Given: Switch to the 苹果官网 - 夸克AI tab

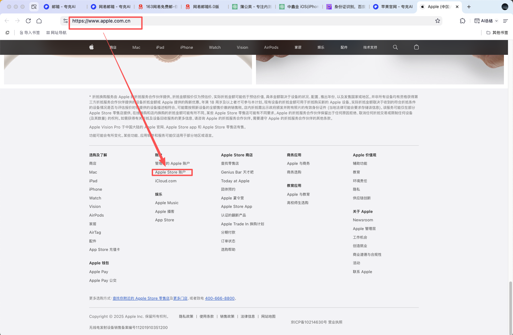Looking at the screenshot, I should coord(394,7).
